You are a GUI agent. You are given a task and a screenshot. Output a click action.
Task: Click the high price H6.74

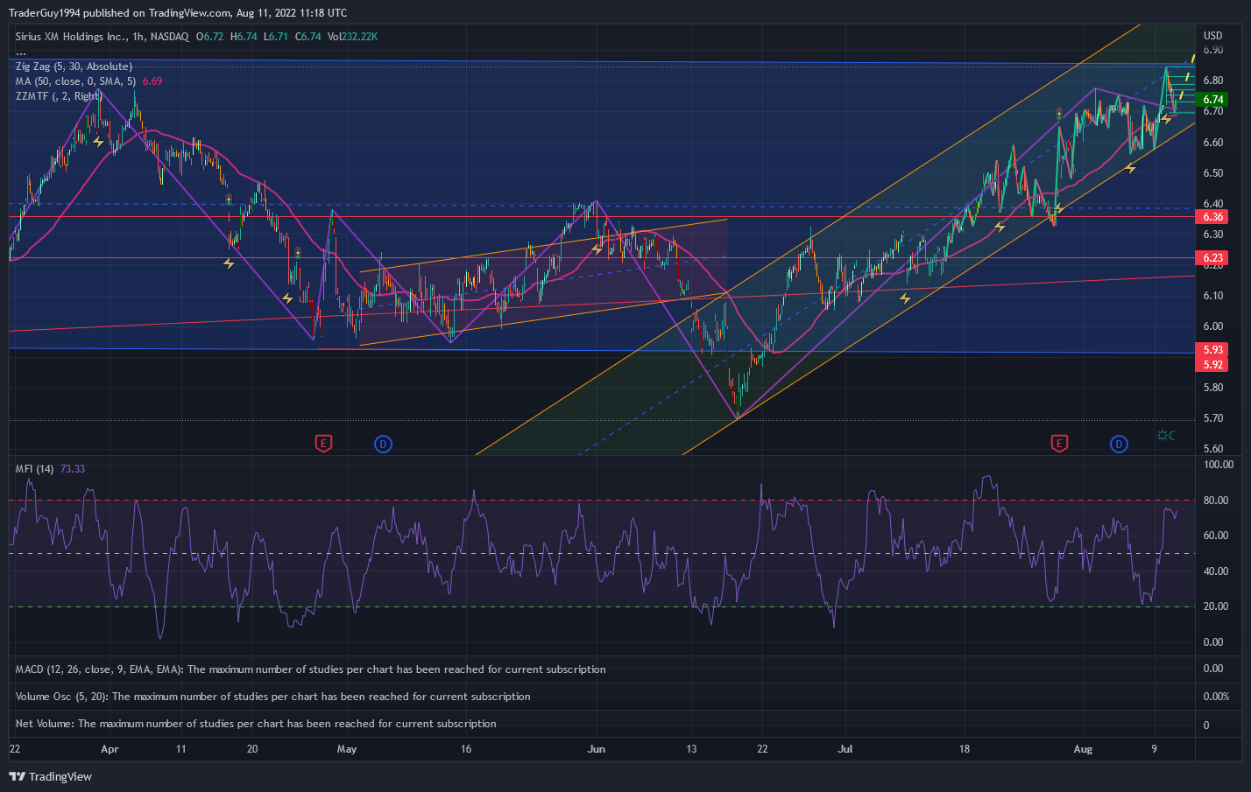tap(244, 37)
